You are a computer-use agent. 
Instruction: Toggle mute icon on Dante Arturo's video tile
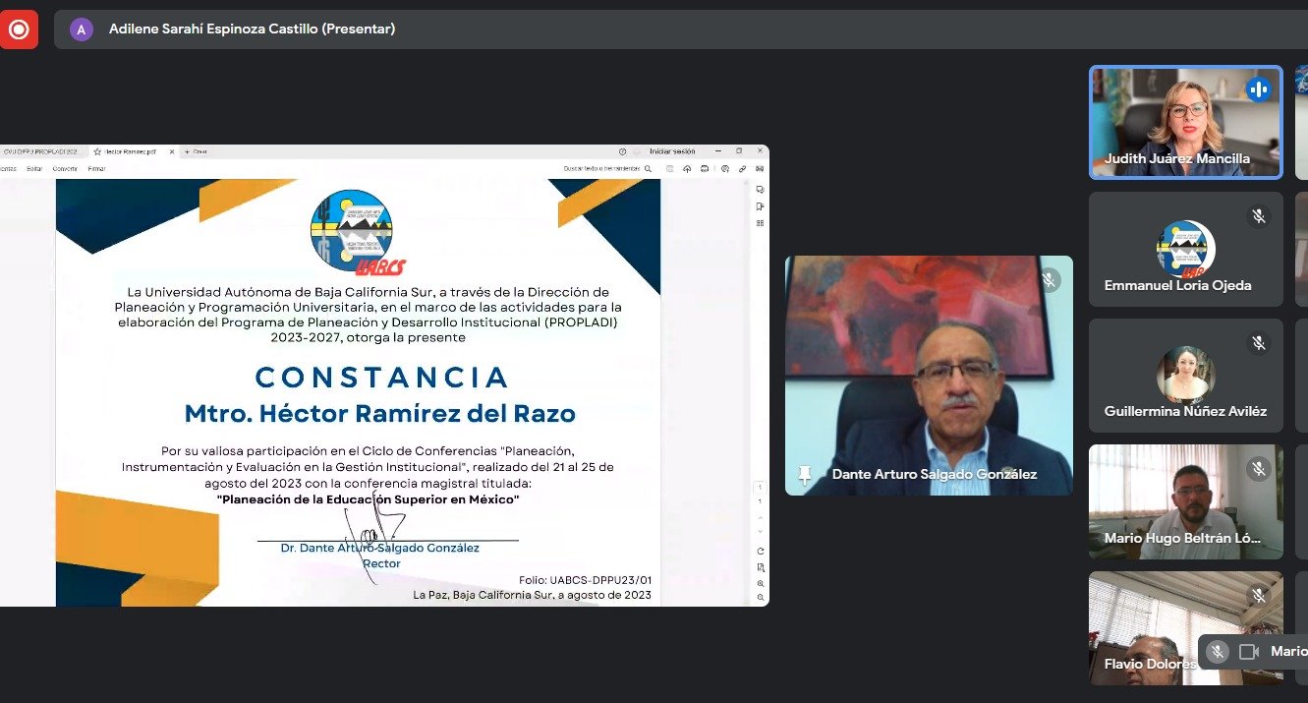pyautogui.click(x=1049, y=280)
